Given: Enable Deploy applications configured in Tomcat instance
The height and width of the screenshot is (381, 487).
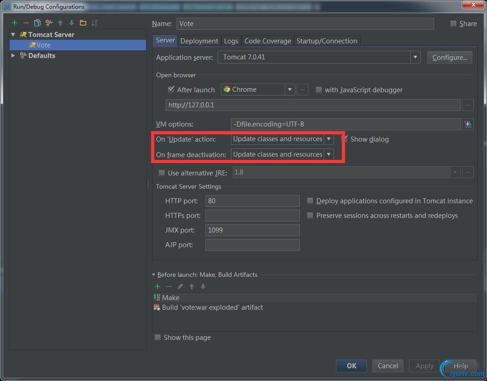Looking at the screenshot, I should coord(310,201).
